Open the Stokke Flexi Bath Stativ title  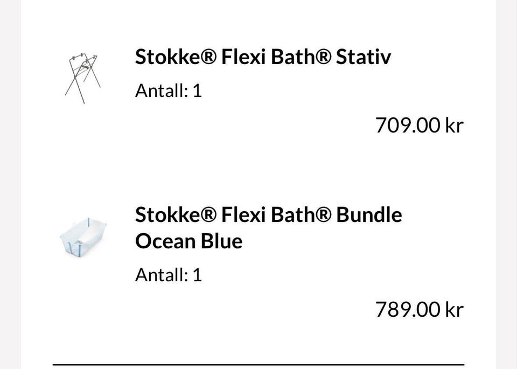[263, 57]
